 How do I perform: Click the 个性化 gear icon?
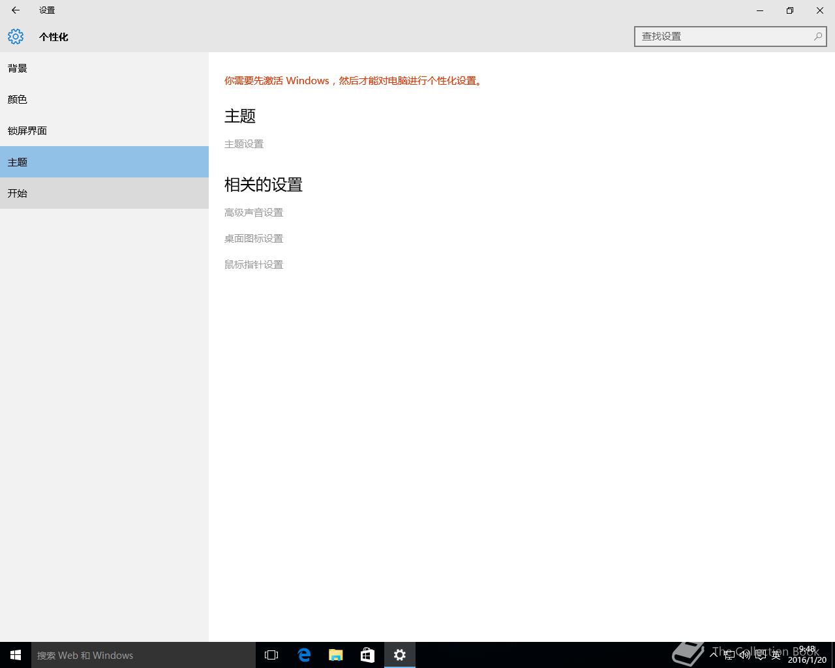[x=16, y=37]
